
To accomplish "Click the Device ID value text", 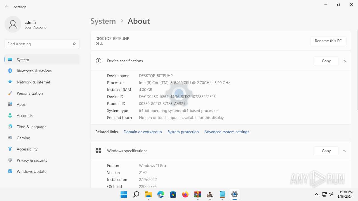I will 177,97.
